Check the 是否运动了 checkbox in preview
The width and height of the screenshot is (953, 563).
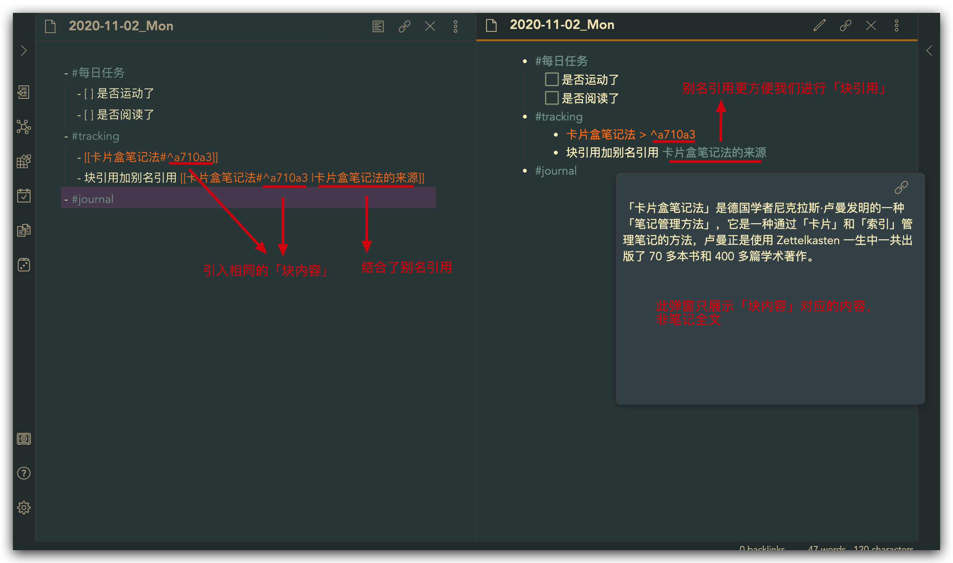coord(552,79)
